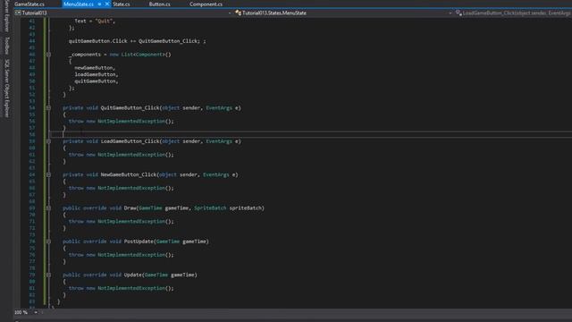Viewport: 572px width, 322px height.
Task: Click the LoadGameButton_Click method icon
Action: point(458,13)
